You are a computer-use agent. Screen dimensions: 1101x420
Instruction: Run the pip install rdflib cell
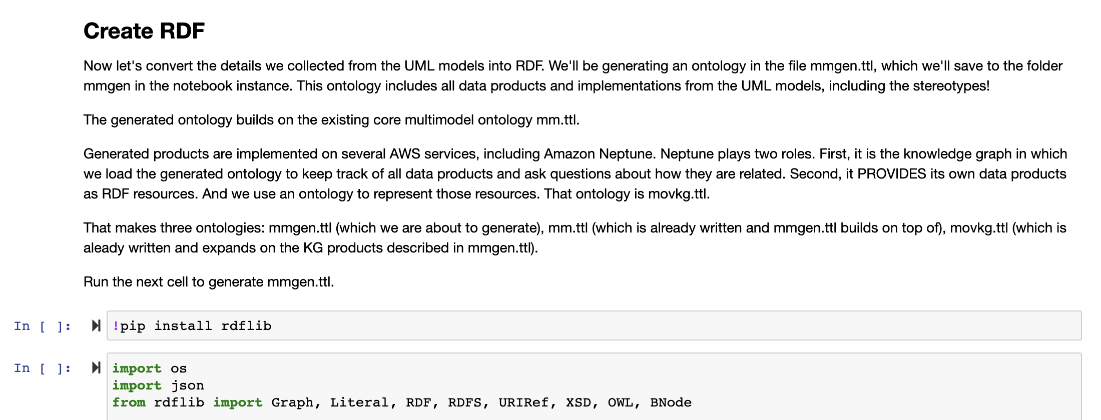tap(96, 326)
